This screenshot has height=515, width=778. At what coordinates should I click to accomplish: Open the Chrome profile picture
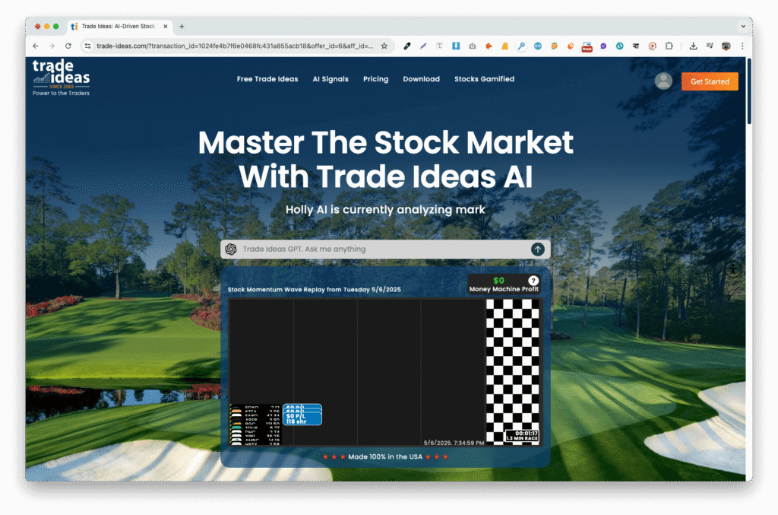tap(726, 46)
